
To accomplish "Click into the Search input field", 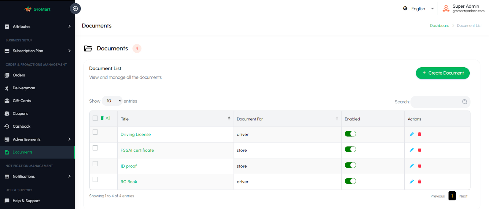I will (436, 102).
